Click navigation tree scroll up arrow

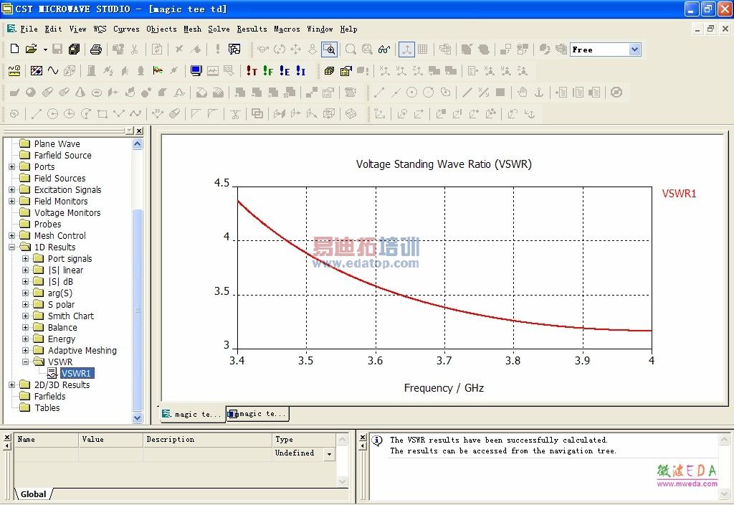(x=137, y=144)
